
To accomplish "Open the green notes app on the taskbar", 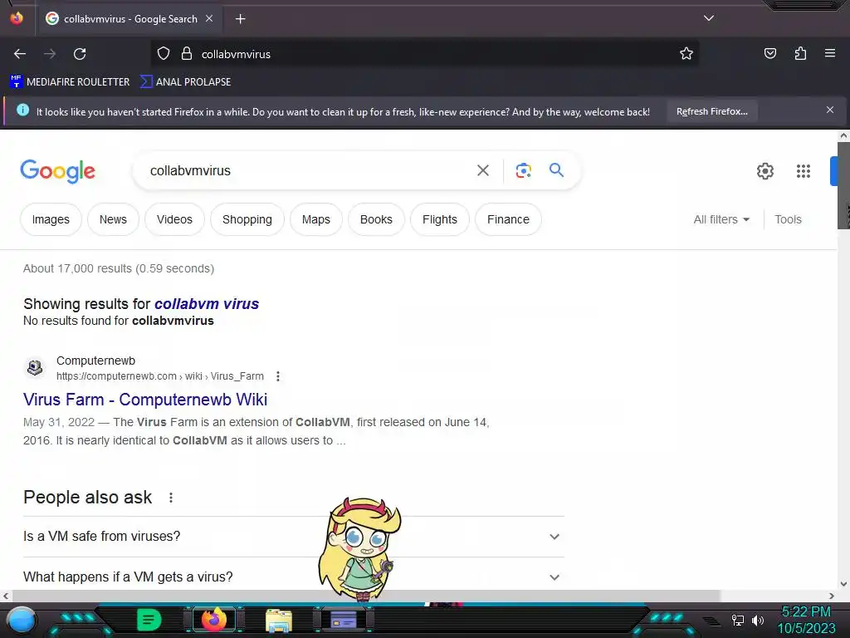I will coord(149,620).
